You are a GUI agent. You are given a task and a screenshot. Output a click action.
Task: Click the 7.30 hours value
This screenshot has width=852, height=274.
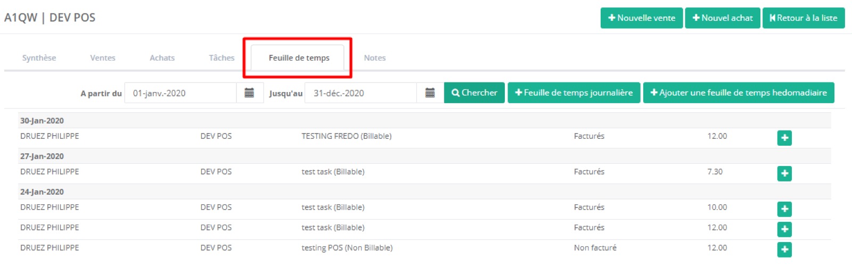coord(715,172)
